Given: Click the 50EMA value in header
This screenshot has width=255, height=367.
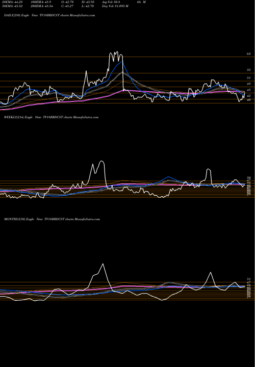Looking at the screenshot, I should (11, 6).
